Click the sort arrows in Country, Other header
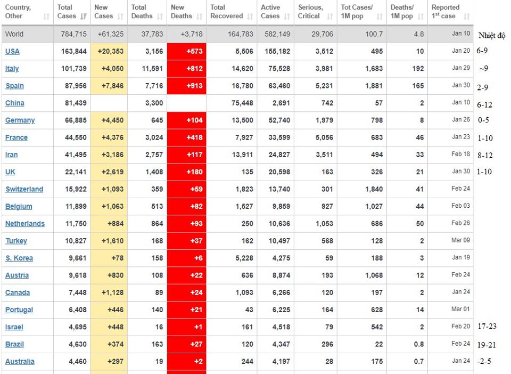 (46, 17)
